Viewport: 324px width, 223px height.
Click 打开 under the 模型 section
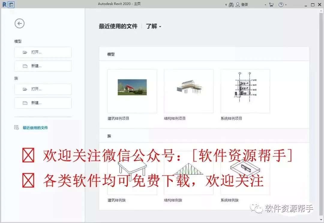point(43,52)
